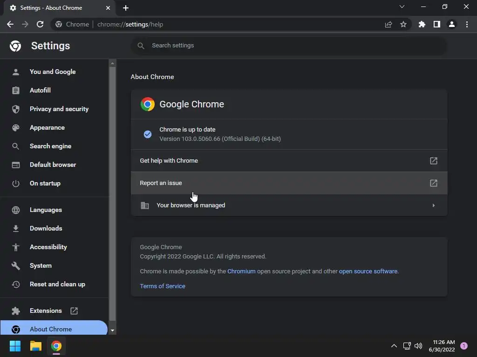The image size is (477, 357).
Task: Open the Terms of Service link
Action: tap(163, 286)
